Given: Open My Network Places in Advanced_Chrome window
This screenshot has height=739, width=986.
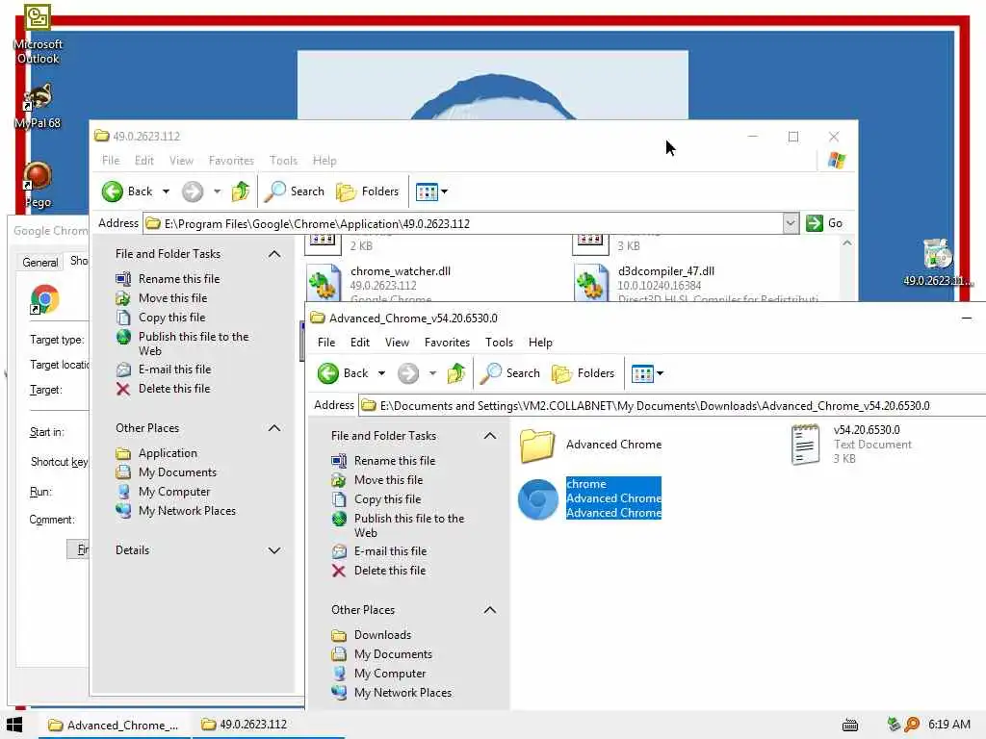Looking at the screenshot, I should pyautogui.click(x=391, y=693).
